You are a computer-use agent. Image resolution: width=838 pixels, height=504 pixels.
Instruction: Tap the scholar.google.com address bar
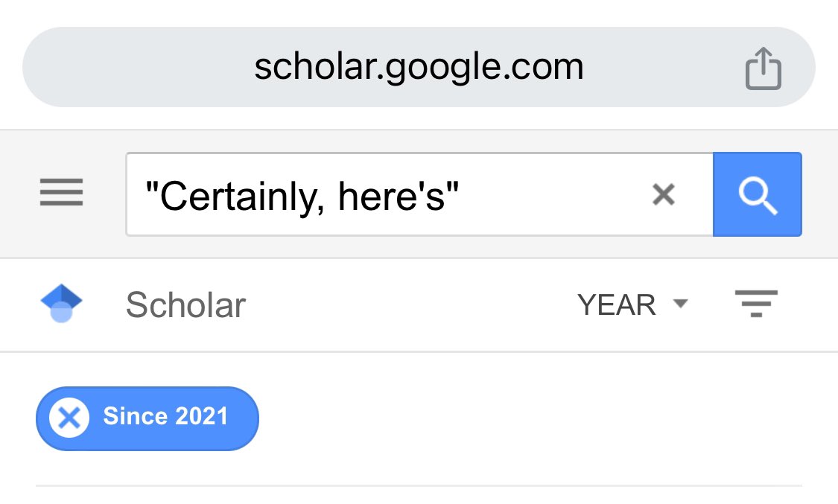pos(419,68)
